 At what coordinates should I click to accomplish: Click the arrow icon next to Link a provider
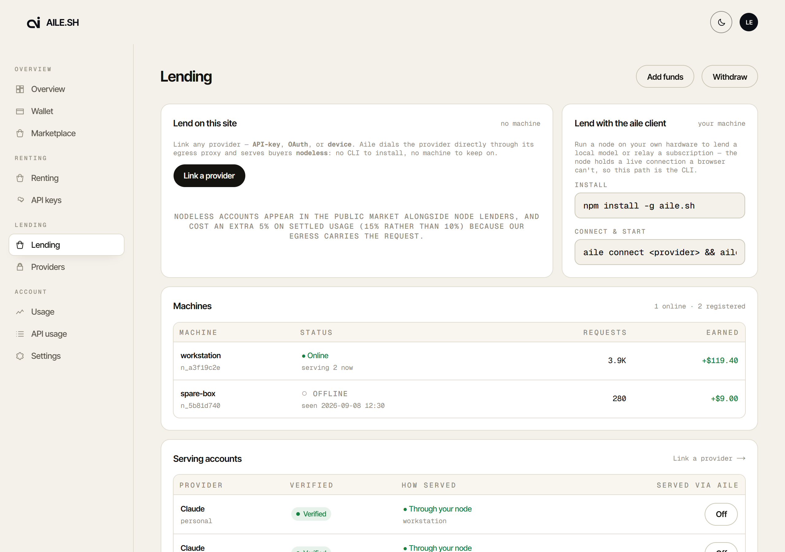[741, 458]
